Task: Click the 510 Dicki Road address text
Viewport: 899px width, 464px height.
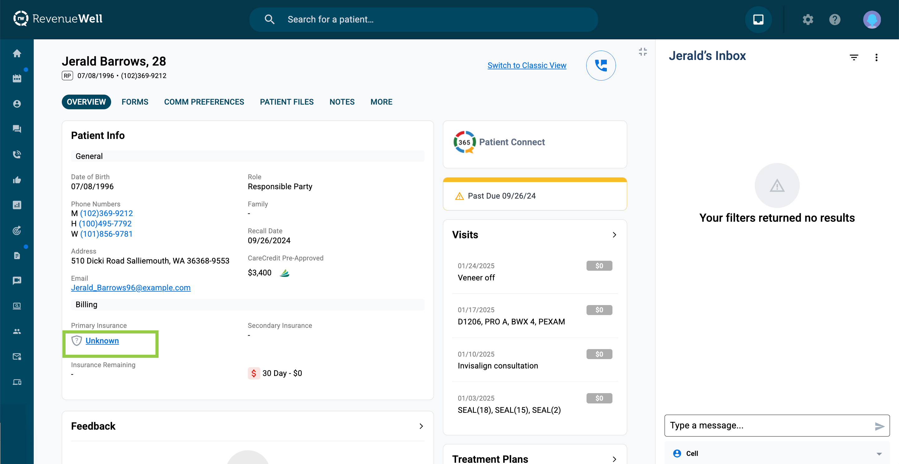Action: (x=150, y=261)
